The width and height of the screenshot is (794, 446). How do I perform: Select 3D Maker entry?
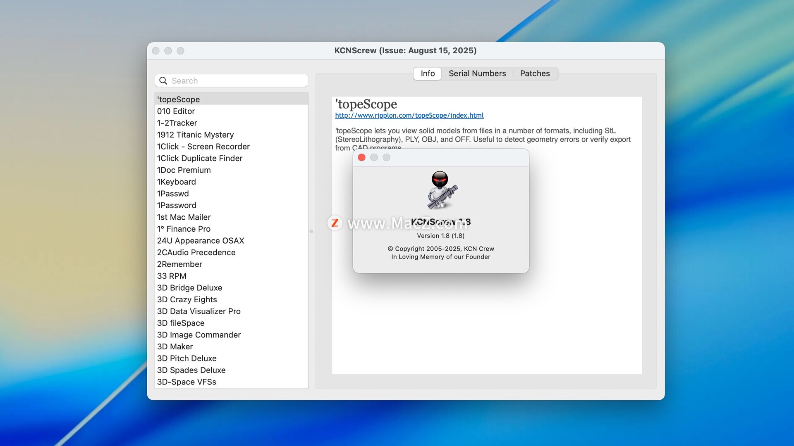(x=232, y=346)
